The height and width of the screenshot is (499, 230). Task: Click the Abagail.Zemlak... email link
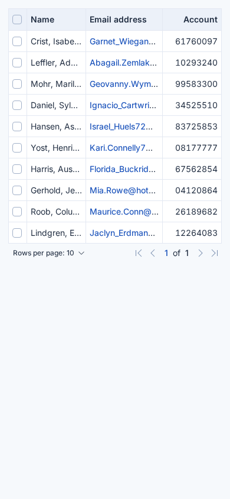click(123, 63)
